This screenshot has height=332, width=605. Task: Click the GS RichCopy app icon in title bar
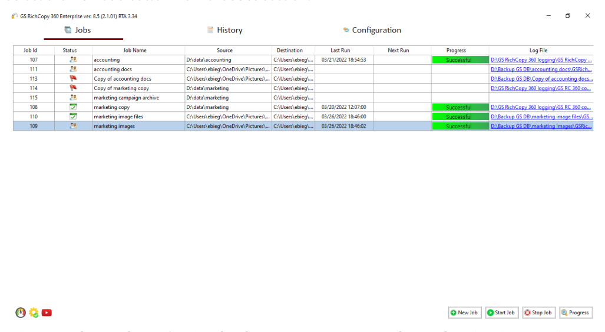tap(15, 16)
